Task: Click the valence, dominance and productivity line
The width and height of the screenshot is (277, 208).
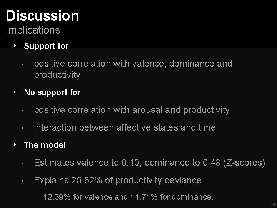Action: [133, 69]
